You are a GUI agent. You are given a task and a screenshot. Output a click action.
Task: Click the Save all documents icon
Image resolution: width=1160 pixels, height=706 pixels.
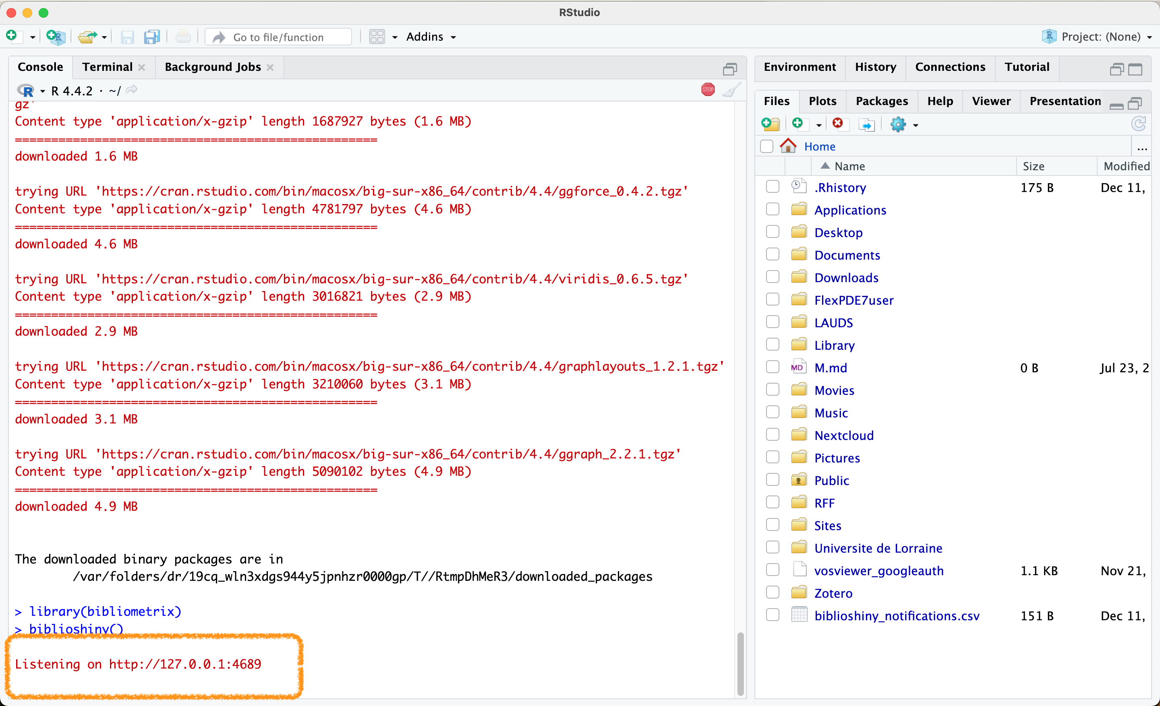pos(151,37)
